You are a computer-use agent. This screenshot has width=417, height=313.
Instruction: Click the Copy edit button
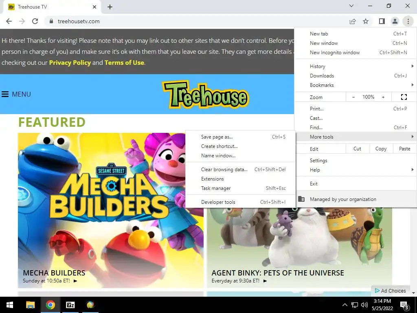tap(381, 149)
